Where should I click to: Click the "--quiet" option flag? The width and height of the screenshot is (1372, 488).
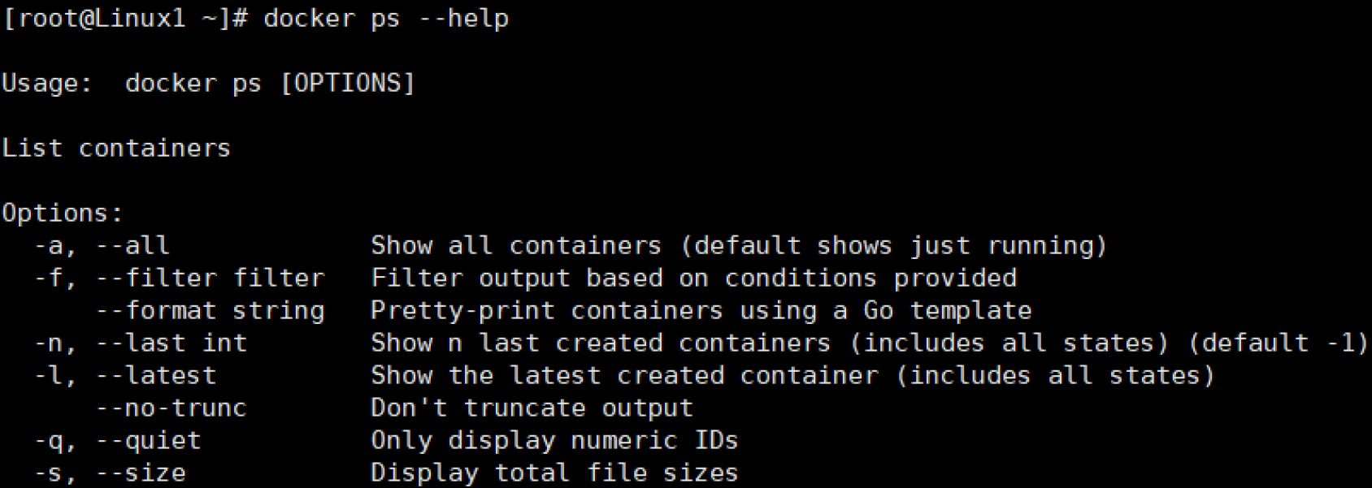149,441
